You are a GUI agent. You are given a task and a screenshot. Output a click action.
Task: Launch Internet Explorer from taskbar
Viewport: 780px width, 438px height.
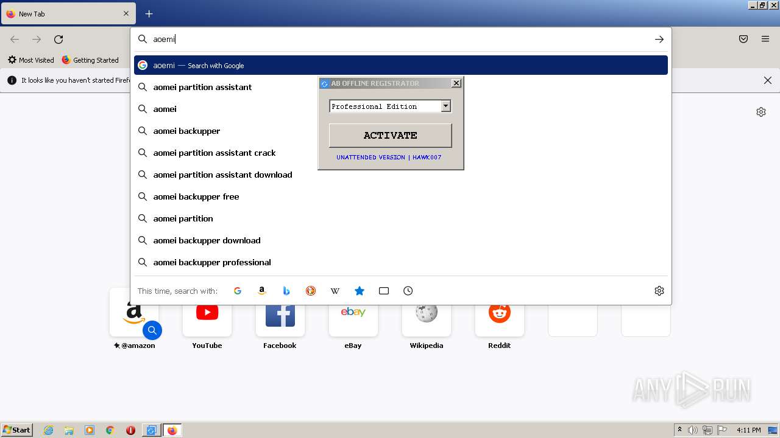[x=49, y=430]
